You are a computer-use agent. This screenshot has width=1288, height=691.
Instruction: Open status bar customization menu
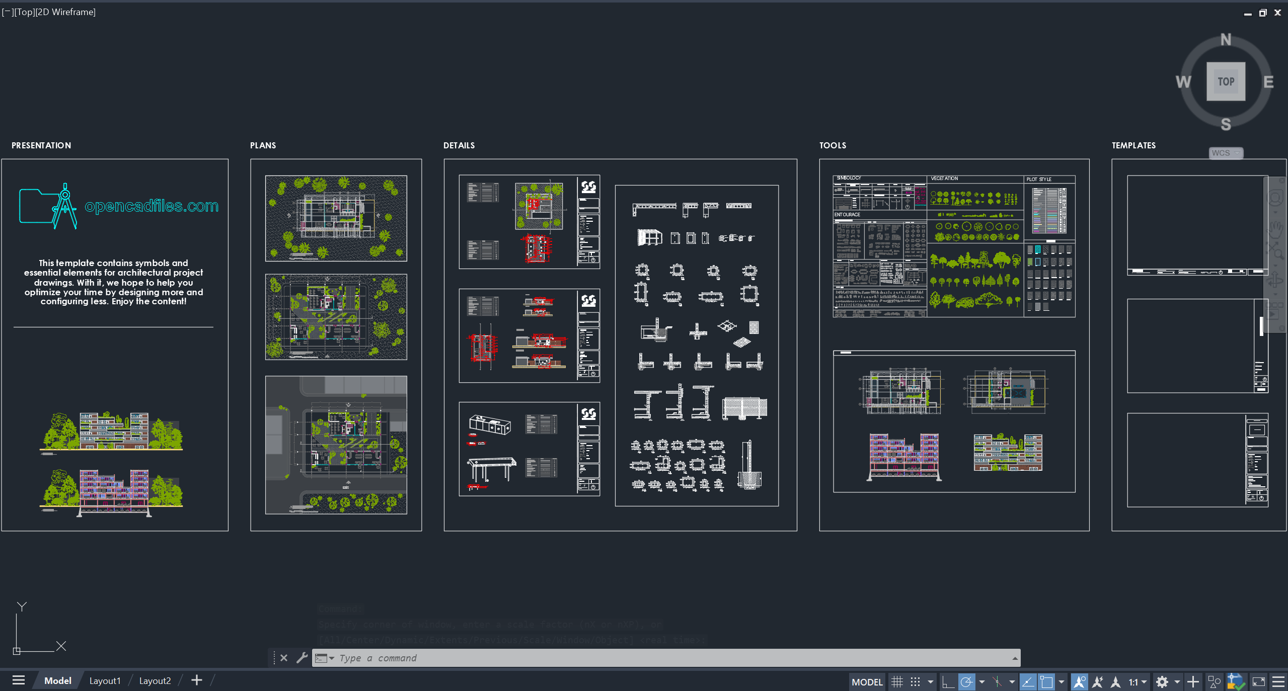pos(1278,682)
